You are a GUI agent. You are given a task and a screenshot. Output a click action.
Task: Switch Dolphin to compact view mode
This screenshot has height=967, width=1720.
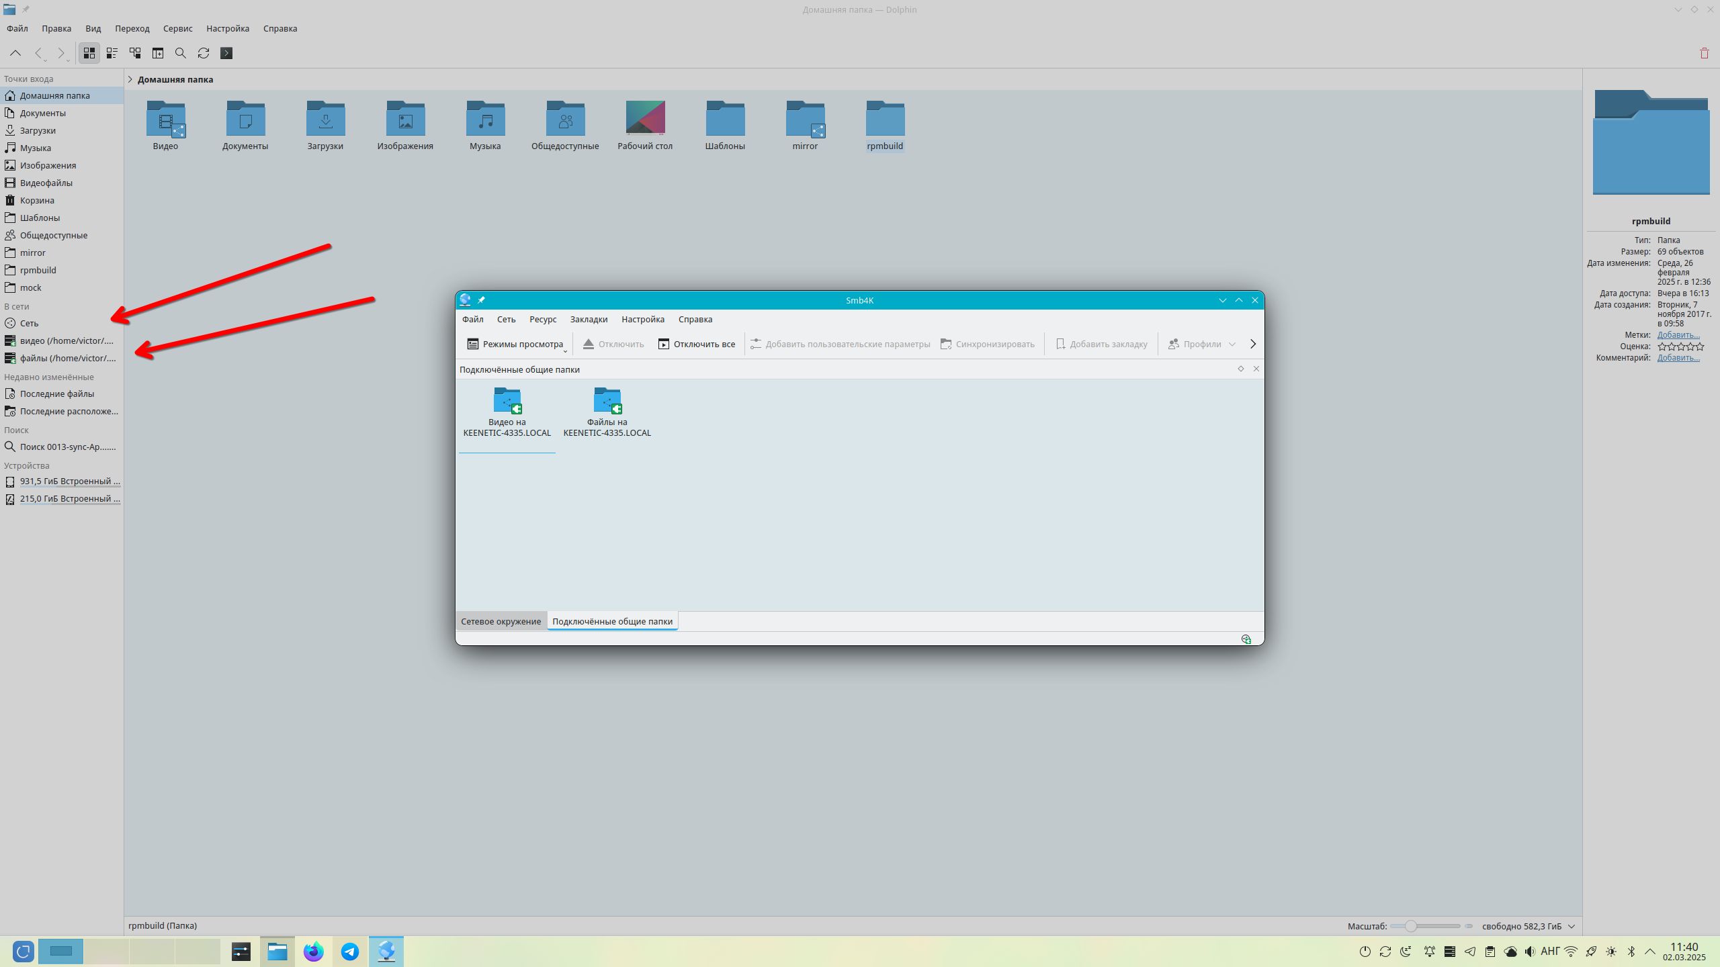pyautogui.click(x=112, y=53)
